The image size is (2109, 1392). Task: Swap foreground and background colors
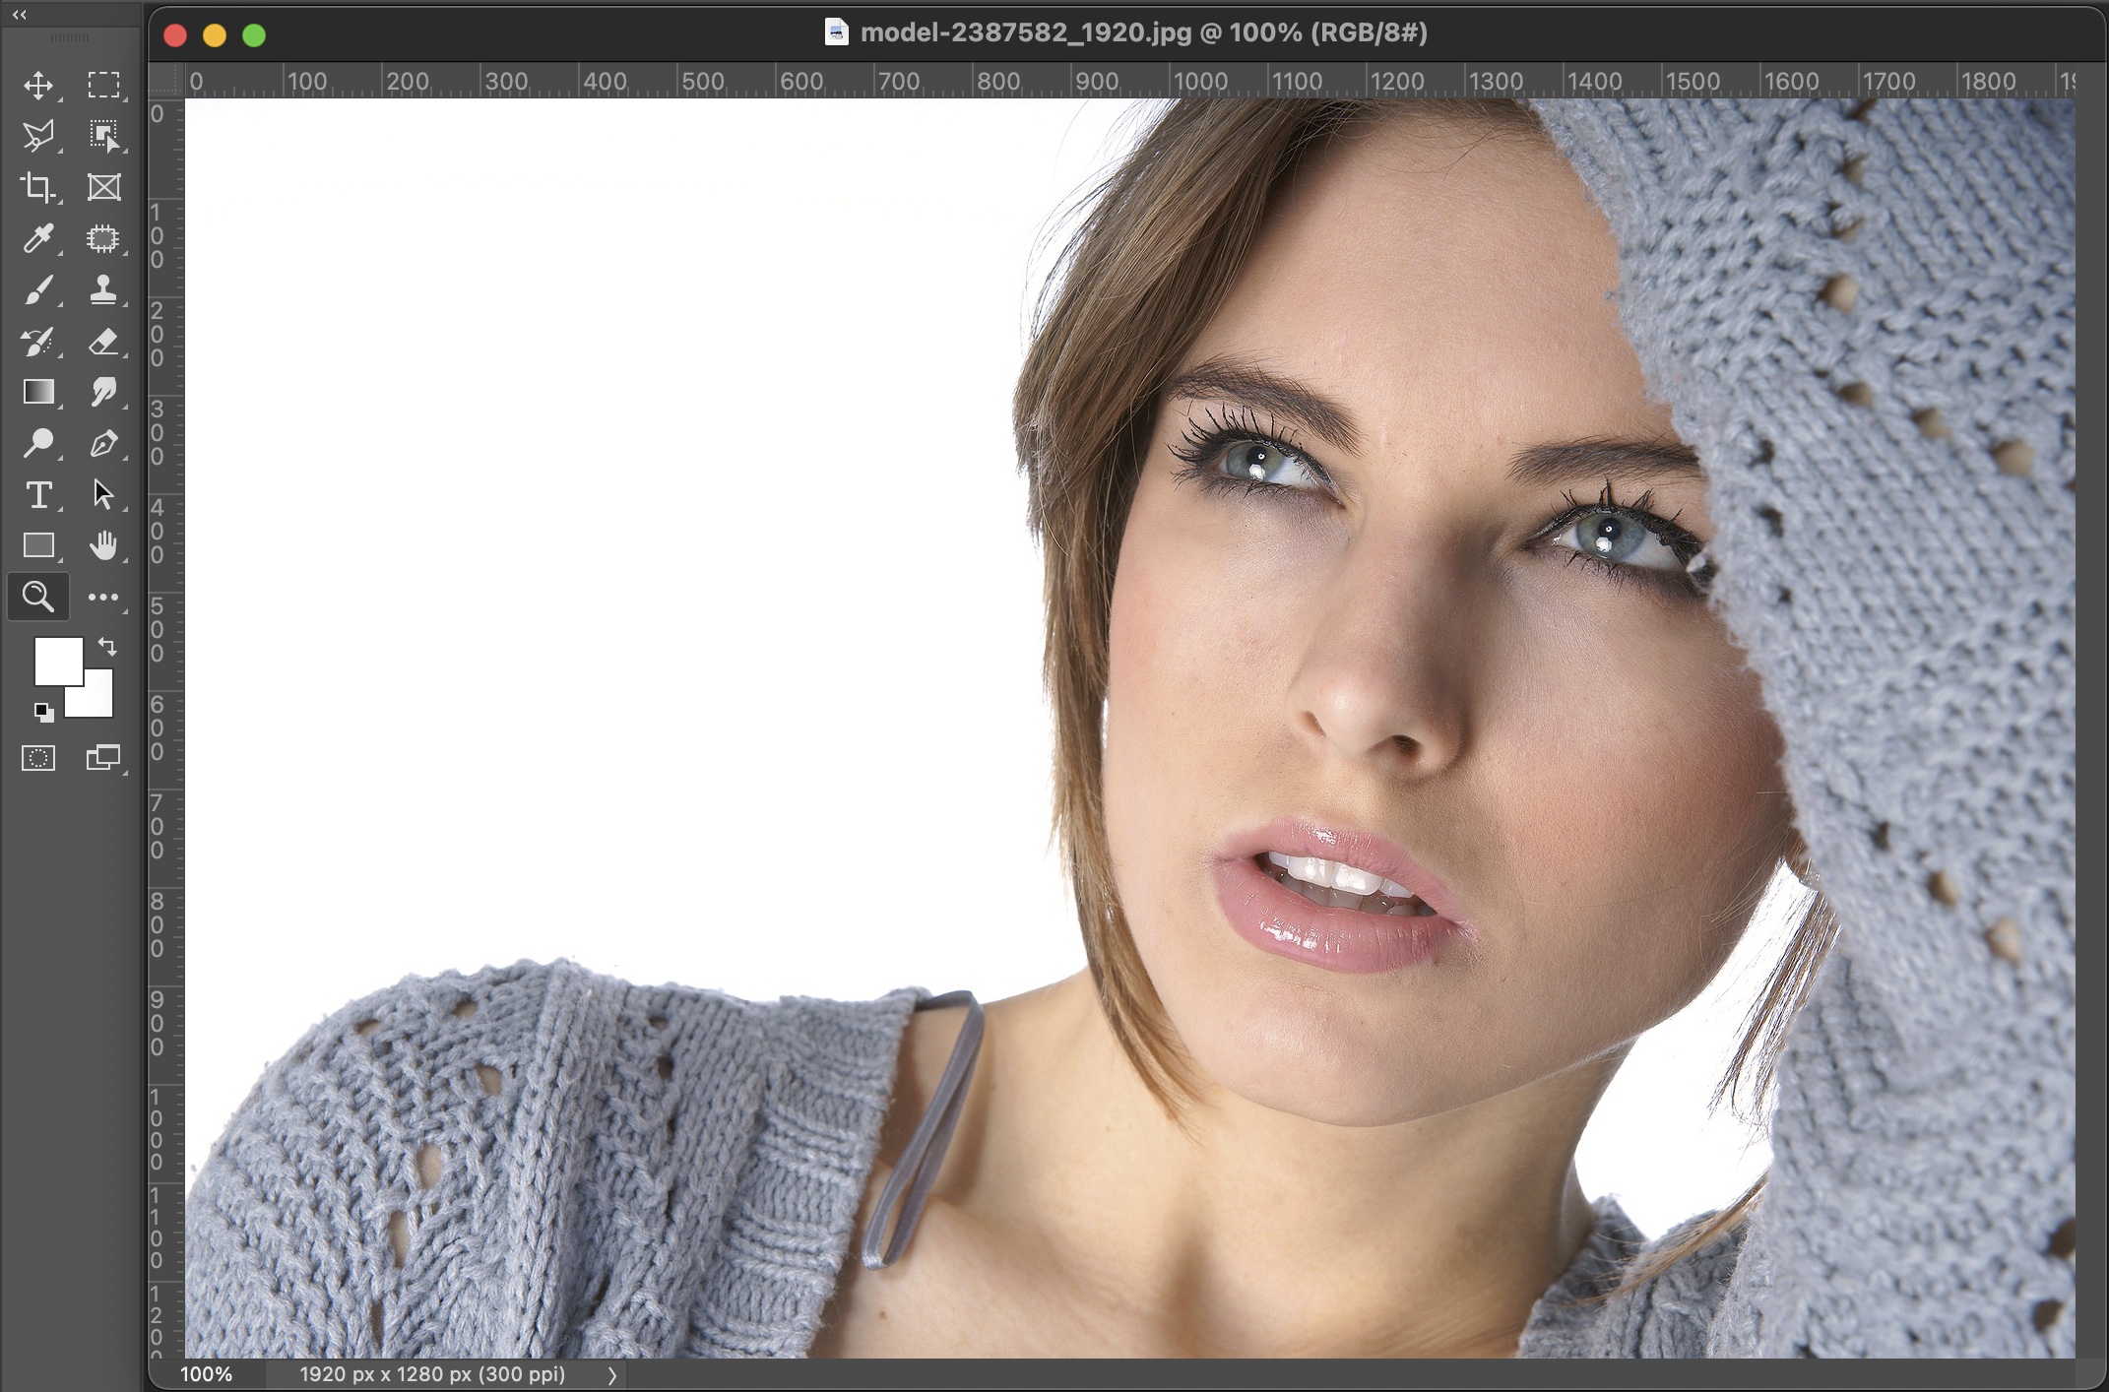[107, 647]
